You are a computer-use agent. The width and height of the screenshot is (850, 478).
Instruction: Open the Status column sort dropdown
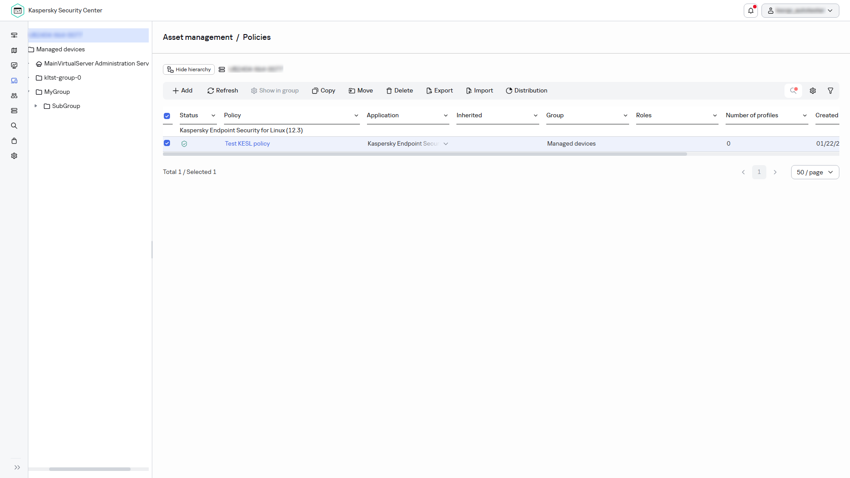click(x=213, y=116)
